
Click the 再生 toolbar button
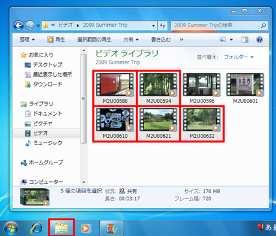click(56, 40)
